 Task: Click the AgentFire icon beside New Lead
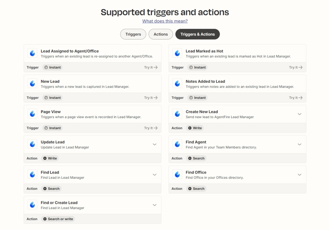pos(33,84)
